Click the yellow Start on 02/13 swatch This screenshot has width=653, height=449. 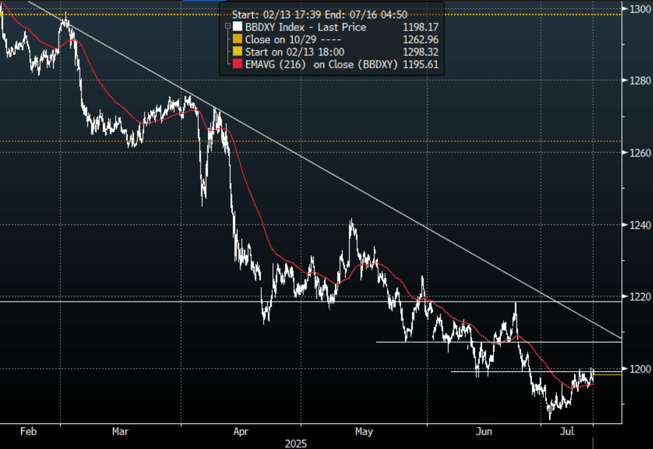(x=237, y=52)
